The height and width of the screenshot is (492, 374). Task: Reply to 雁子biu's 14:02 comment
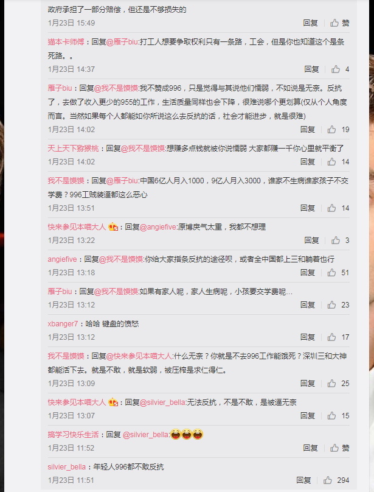[308, 130]
